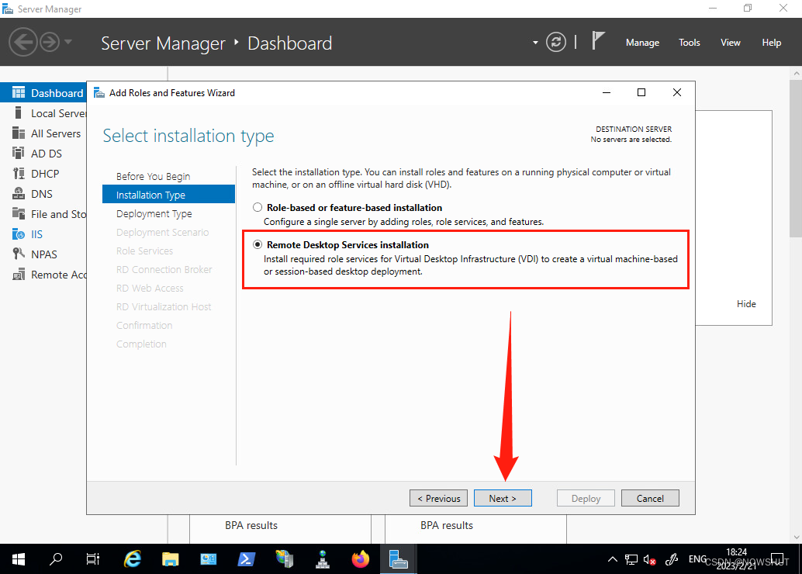Open the Tools menu
The image size is (802, 574).
click(690, 43)
